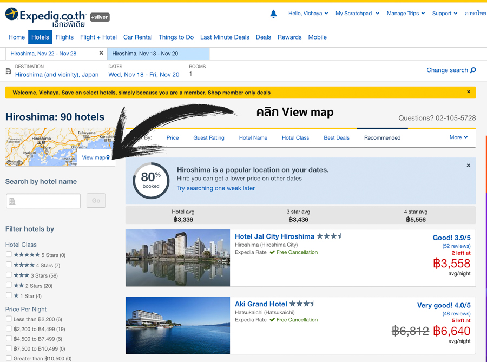Click the Go search button
The width and height of the screenshot is (487, 362).
(x=96, y=201)
